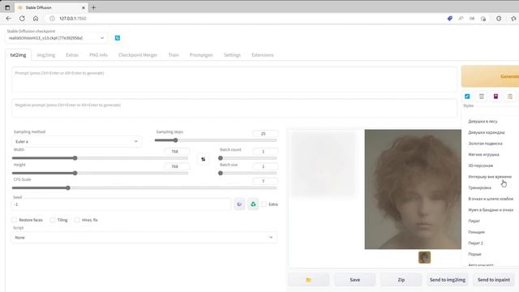Enable the Restore faces checkbox
Viewport: 519px width, 292px height.
click(15, 220)
